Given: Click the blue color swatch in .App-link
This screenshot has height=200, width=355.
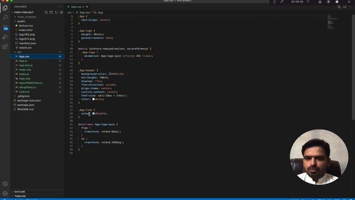Looking at the screenshot, I should click(94, 113).
